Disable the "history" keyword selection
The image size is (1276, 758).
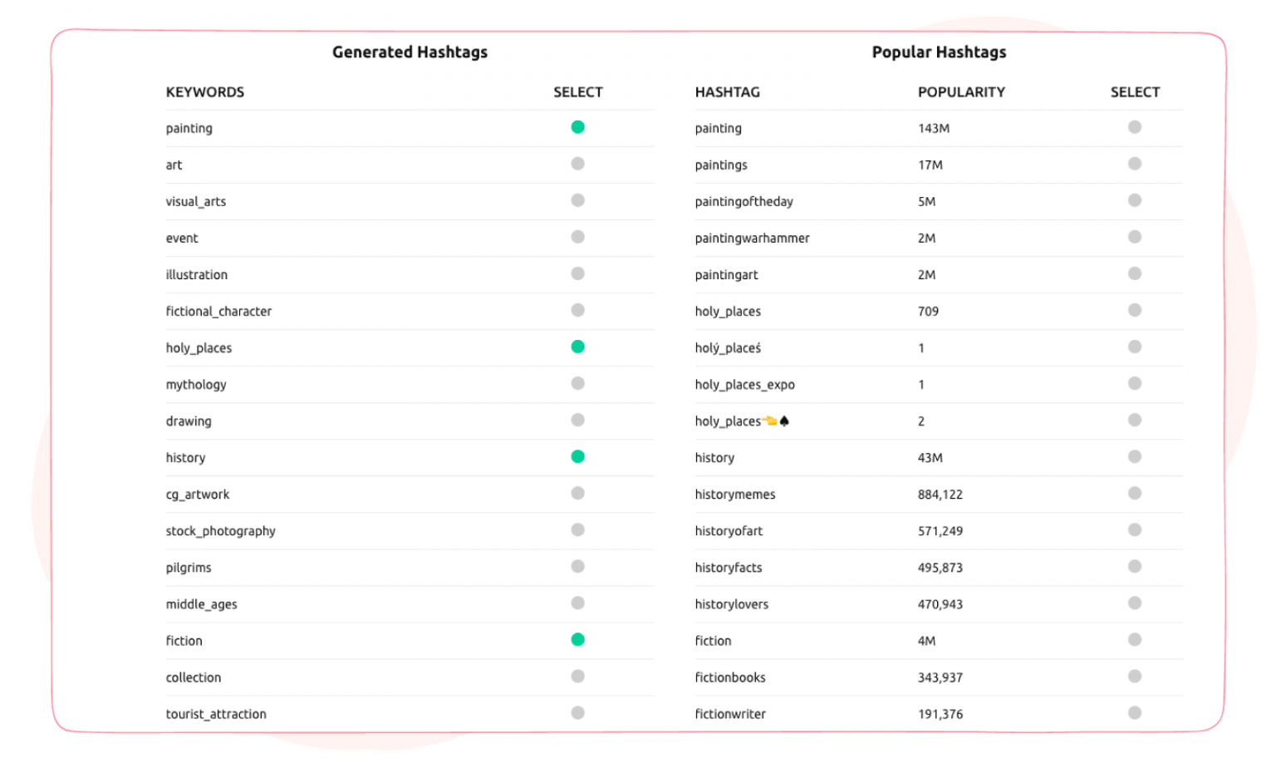click(x=578, y=456)
